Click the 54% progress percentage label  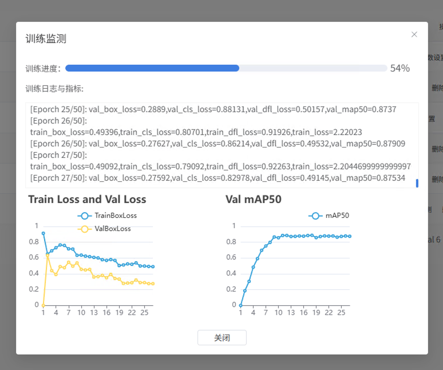click(400, 68)
